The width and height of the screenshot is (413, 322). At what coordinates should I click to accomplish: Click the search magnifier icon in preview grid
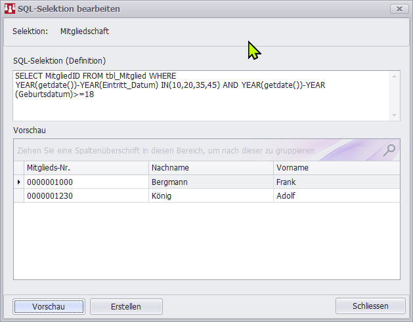pyautogui.click(x=389, y=150)
